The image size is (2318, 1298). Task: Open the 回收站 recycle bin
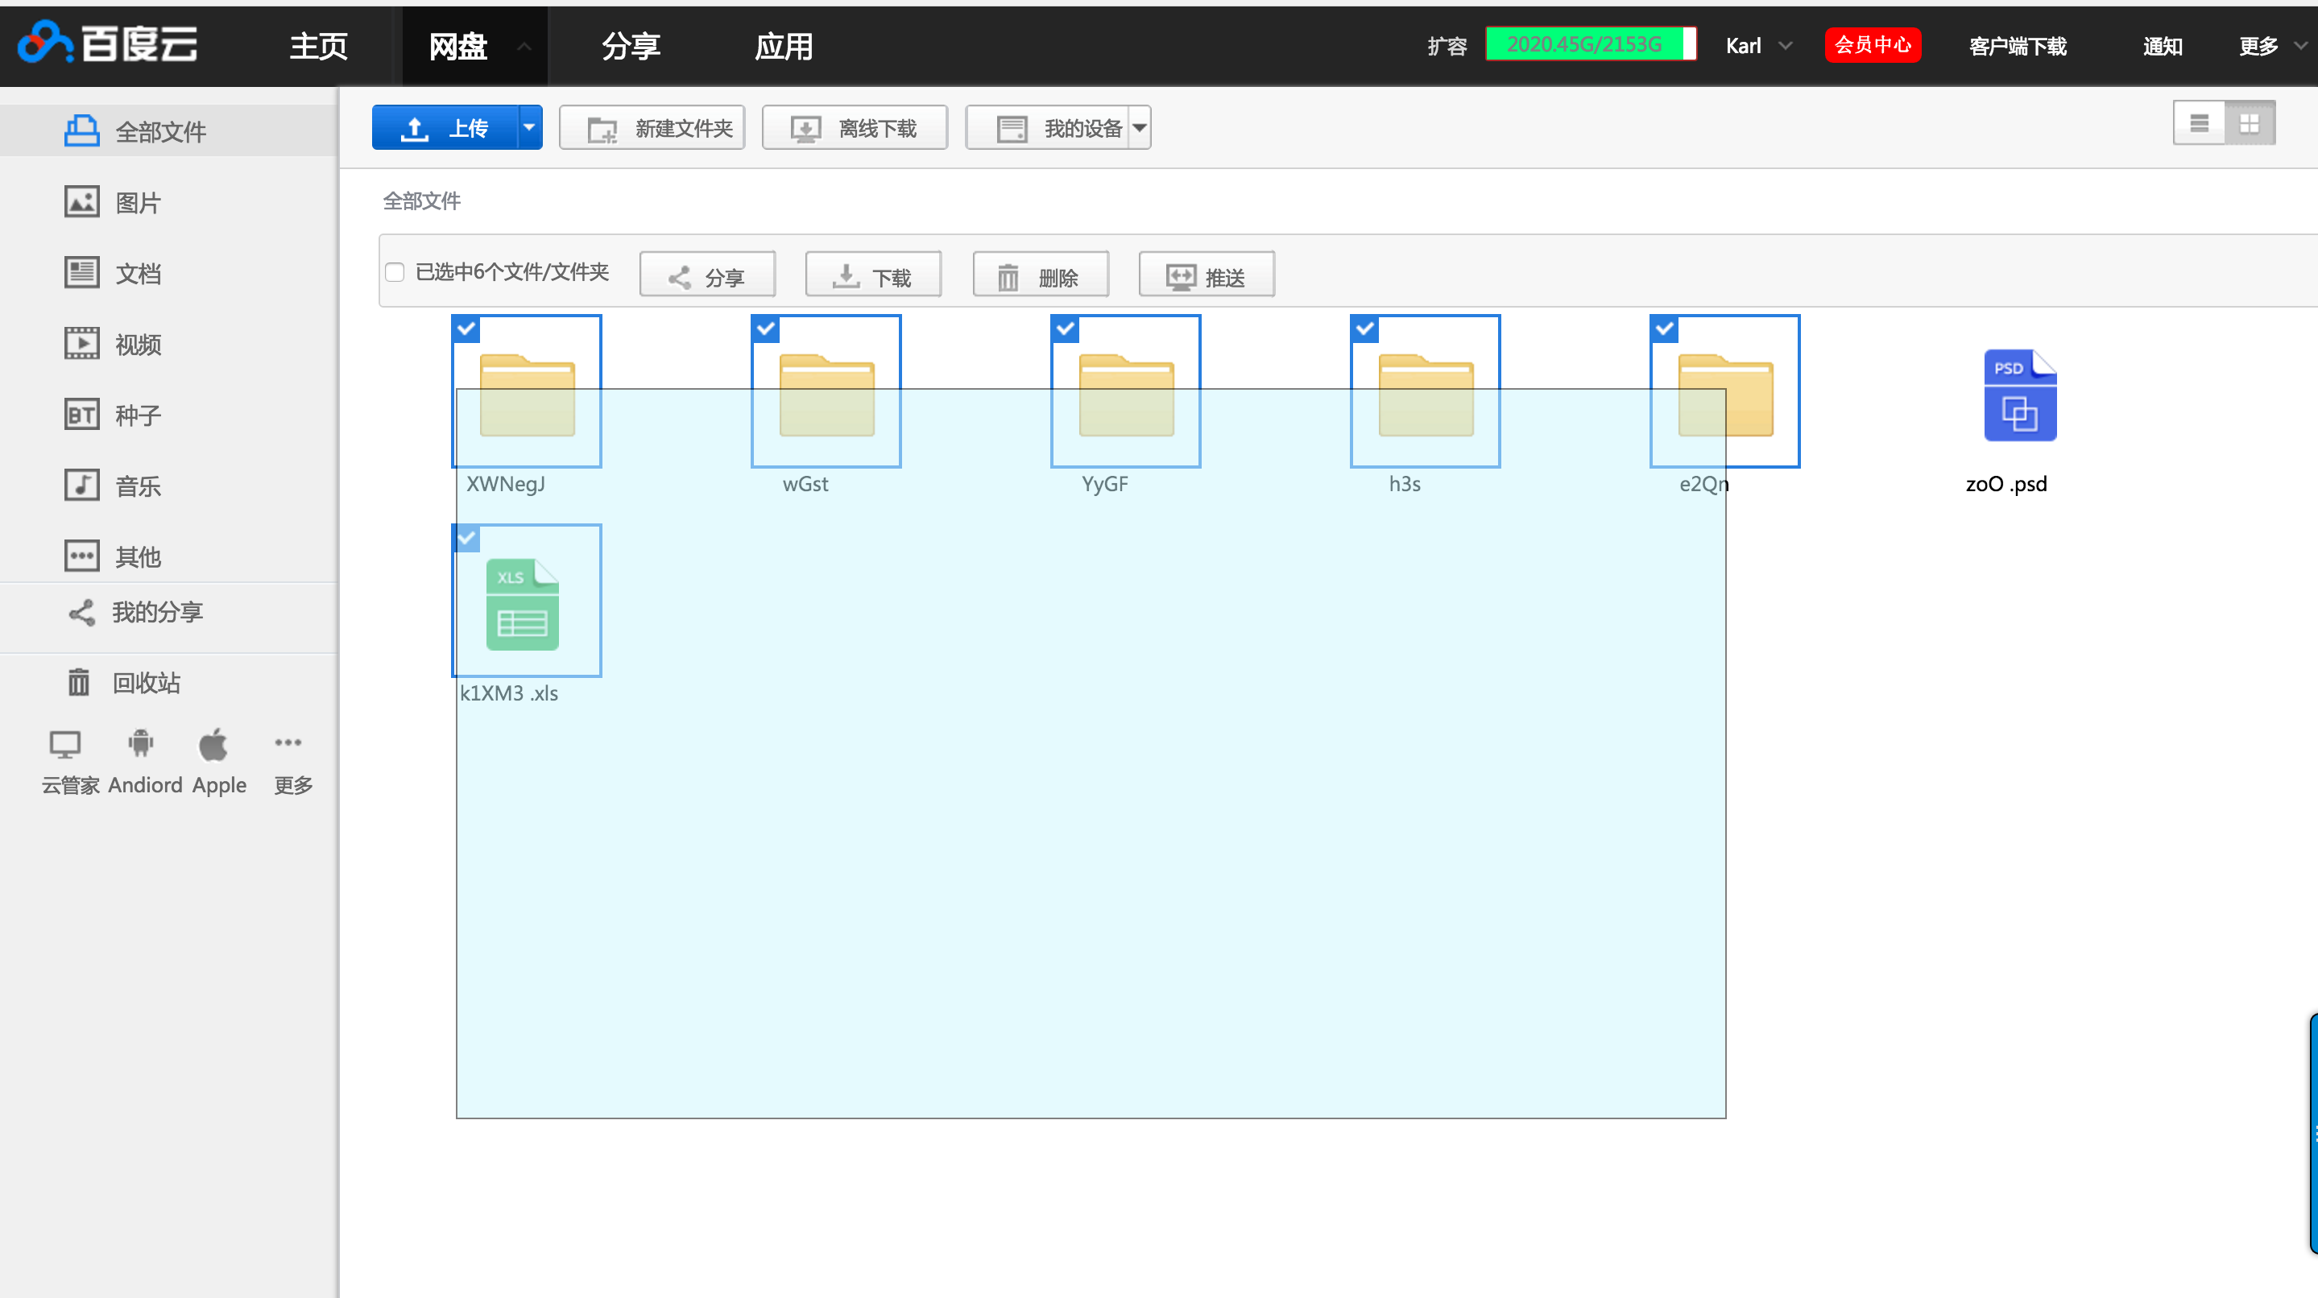point(146,683)
